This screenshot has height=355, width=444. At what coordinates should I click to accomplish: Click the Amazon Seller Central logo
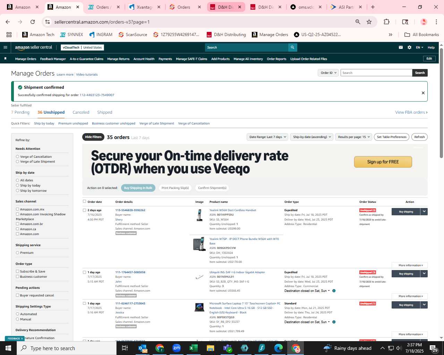coord(34,47)
